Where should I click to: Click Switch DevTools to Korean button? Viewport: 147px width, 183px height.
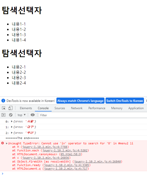coord(125,101)
